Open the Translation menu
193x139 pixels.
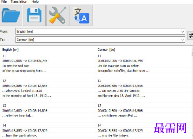19,1
